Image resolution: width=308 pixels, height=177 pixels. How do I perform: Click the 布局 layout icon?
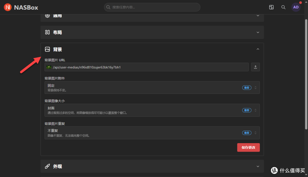47,32
